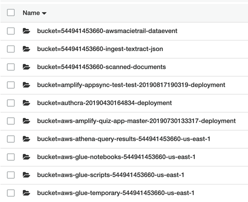Toggle the select-all checkbox beside Name
The image size is (248, 202).
(11, 12)
